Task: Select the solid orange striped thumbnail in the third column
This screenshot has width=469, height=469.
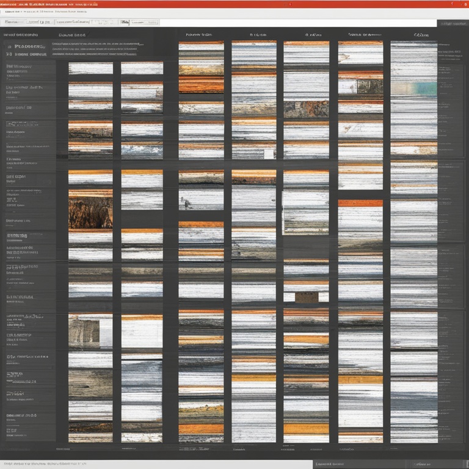Action: 201,84
